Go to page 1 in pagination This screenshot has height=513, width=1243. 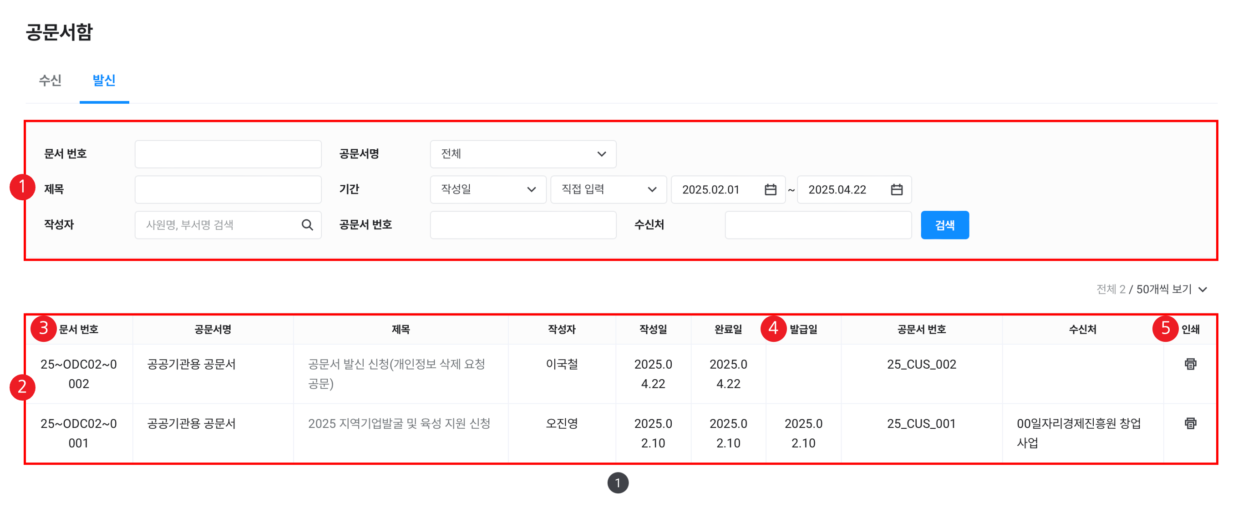[618, 483]
